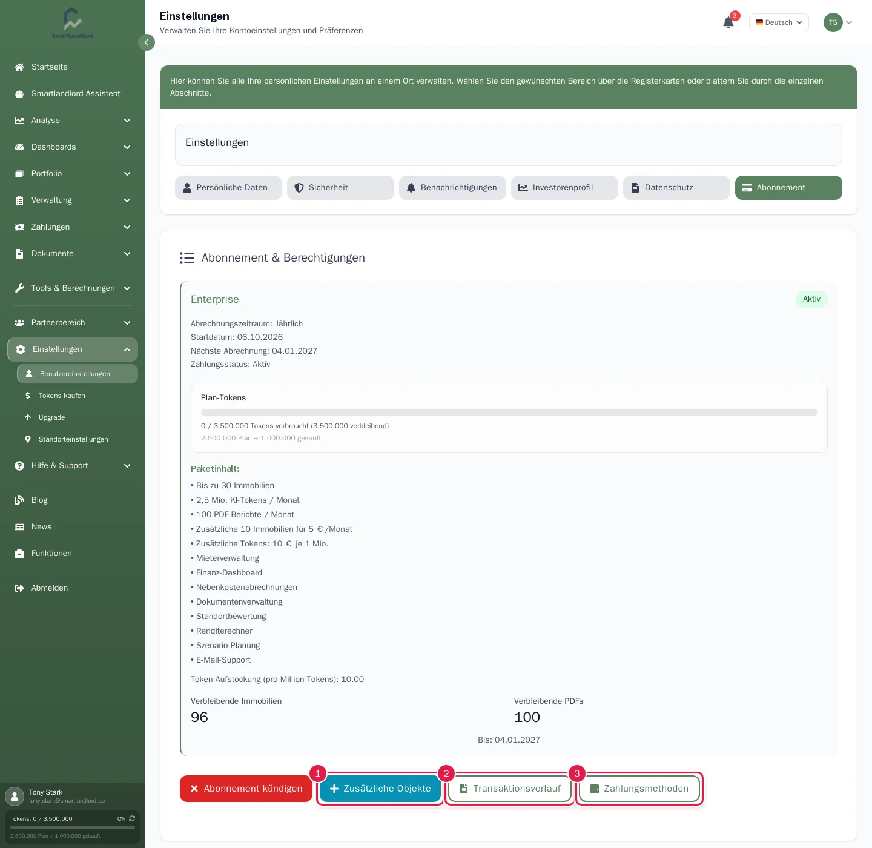872x848 pixels.
Task: Click the Analyse chart icon
Action: 19,121
